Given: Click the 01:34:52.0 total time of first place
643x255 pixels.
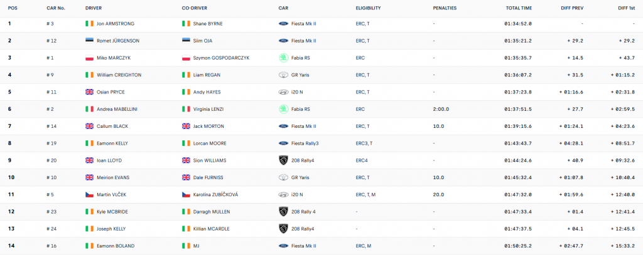Looking at the screenshot, I should point(518,24).
